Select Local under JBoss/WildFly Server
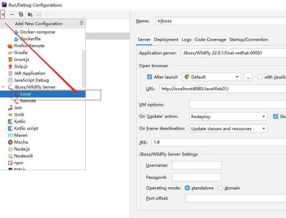The width and height of the screenshot is (286, 218). point(43,94)
